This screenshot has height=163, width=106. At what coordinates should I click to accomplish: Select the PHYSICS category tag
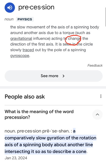point(25,19)
